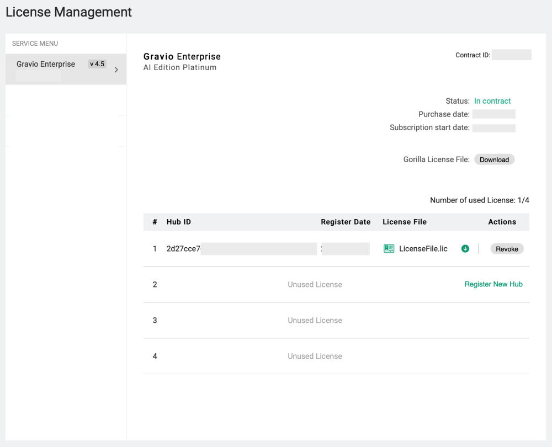This screenshot has width=552, height=447.
Task: Click the LicenseFile.lic card icon
Action: (389, 249)
